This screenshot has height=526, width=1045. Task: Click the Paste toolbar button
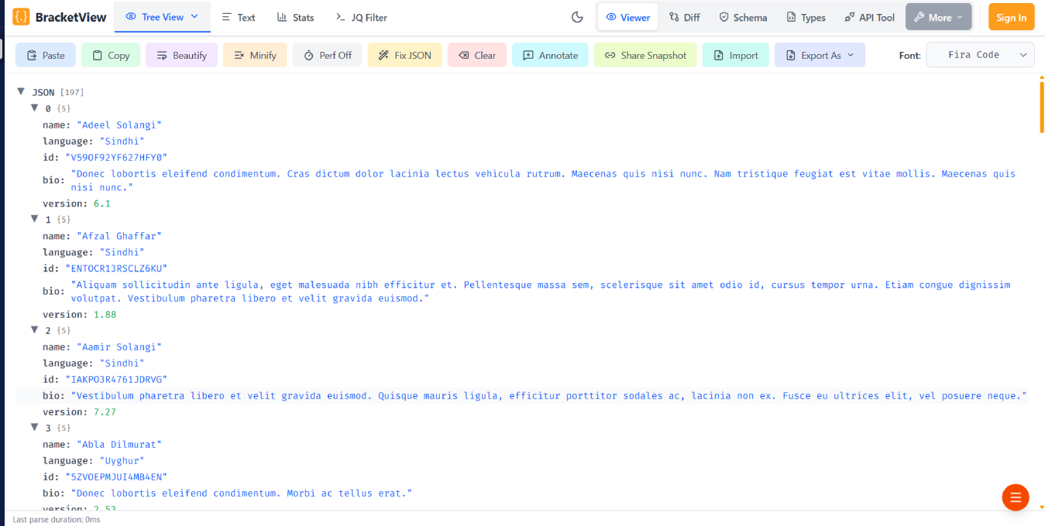[x=46, y=55]
